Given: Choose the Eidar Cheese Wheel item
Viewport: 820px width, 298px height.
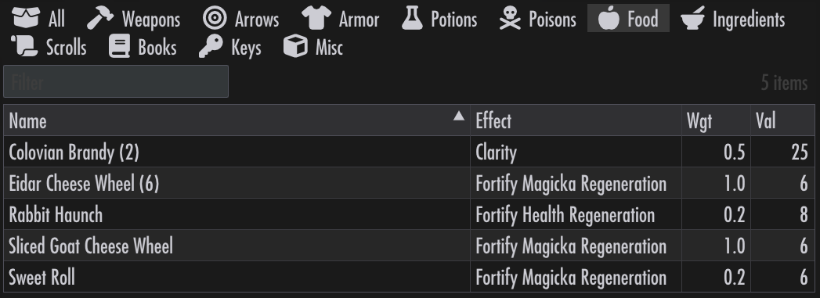Looking at the screenshot, I should click(x=409, y=183).
